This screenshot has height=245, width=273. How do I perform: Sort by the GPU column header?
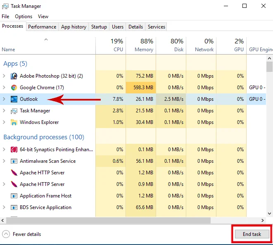tap(231, 45)
